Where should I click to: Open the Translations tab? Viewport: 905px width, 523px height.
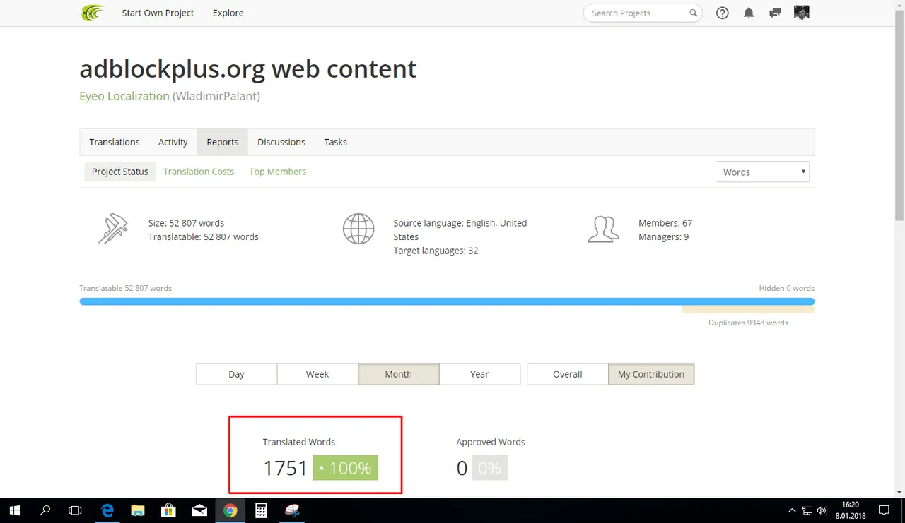[x=115, y=142]
